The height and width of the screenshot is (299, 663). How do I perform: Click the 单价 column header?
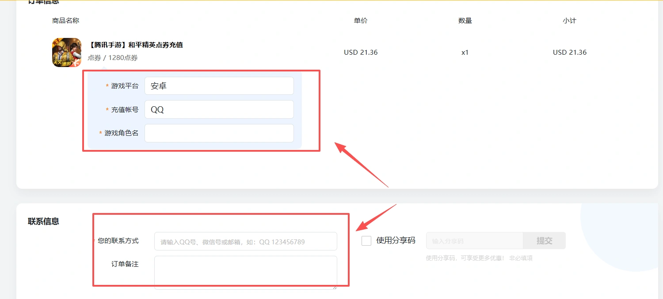tap(361, 21)
